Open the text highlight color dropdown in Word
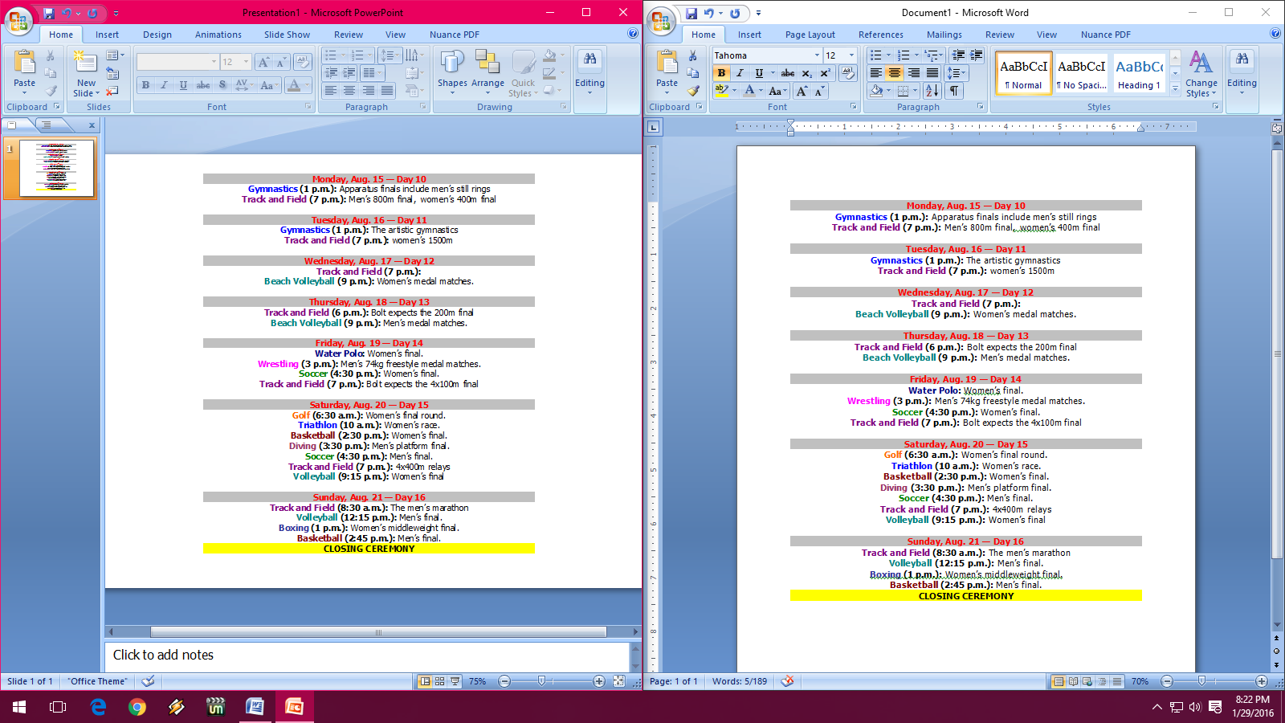The image size is (1285, 723). click(734, 91)
